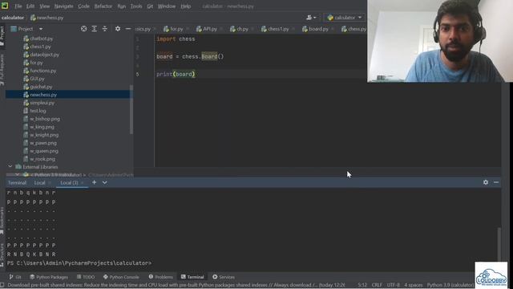
Task: Switch to the API.py editor tab
Action: click(209, 29)
